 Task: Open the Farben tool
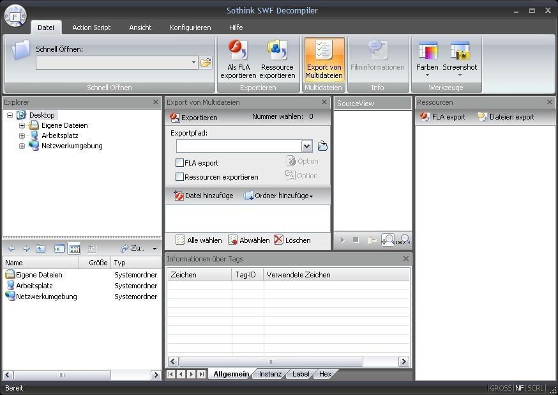(x=427, y=59)
